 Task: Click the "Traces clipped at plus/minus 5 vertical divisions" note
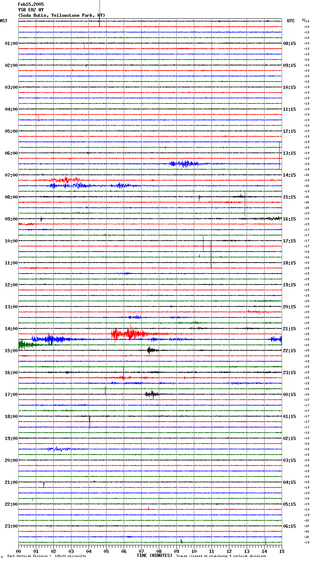[x=221, y=556]
